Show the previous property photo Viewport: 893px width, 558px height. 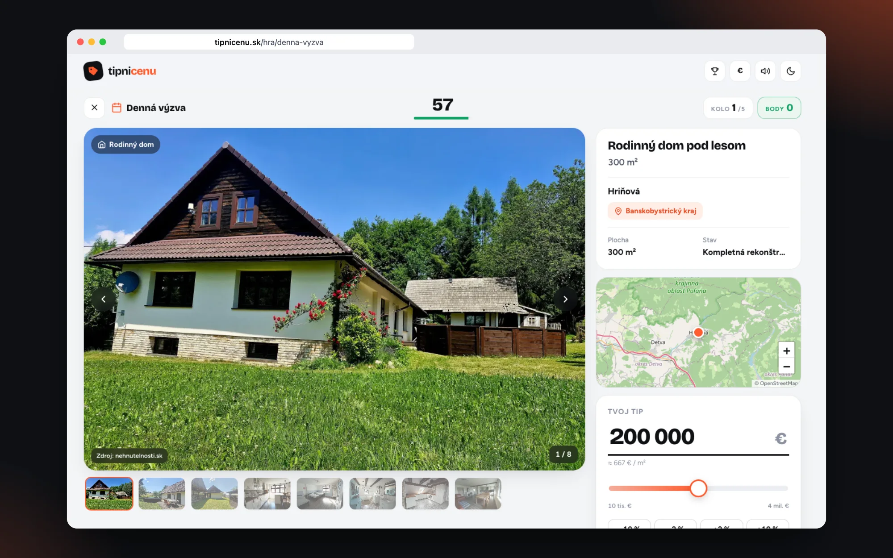tap(103, 299)
